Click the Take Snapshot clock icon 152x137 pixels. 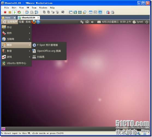click(x=27, y=12)
